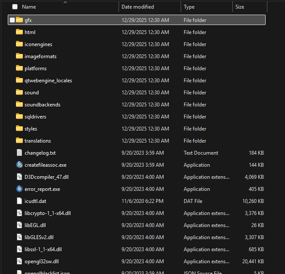The height and width of the screenshot is (274, 285).
Task: Click the 4,069 KB size of D3Dcompiler_47.dll
Action: coord(254,177)
